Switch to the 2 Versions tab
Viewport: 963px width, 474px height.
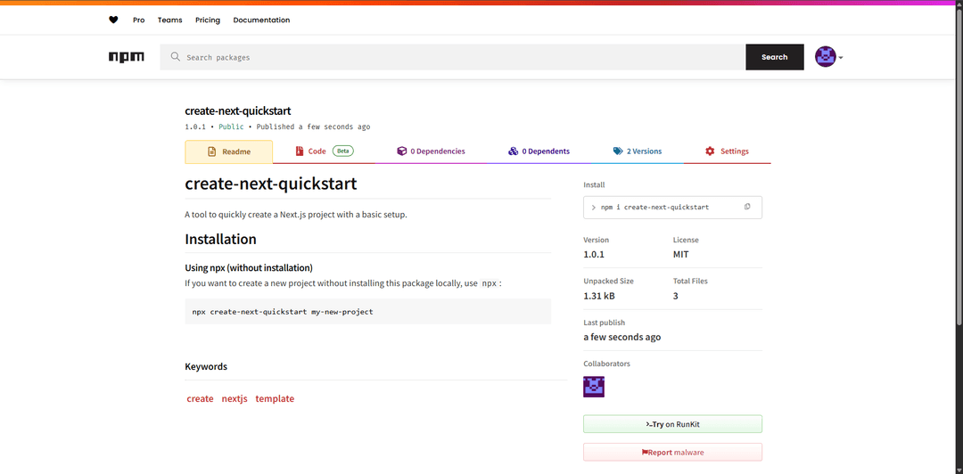coord(637,151)
